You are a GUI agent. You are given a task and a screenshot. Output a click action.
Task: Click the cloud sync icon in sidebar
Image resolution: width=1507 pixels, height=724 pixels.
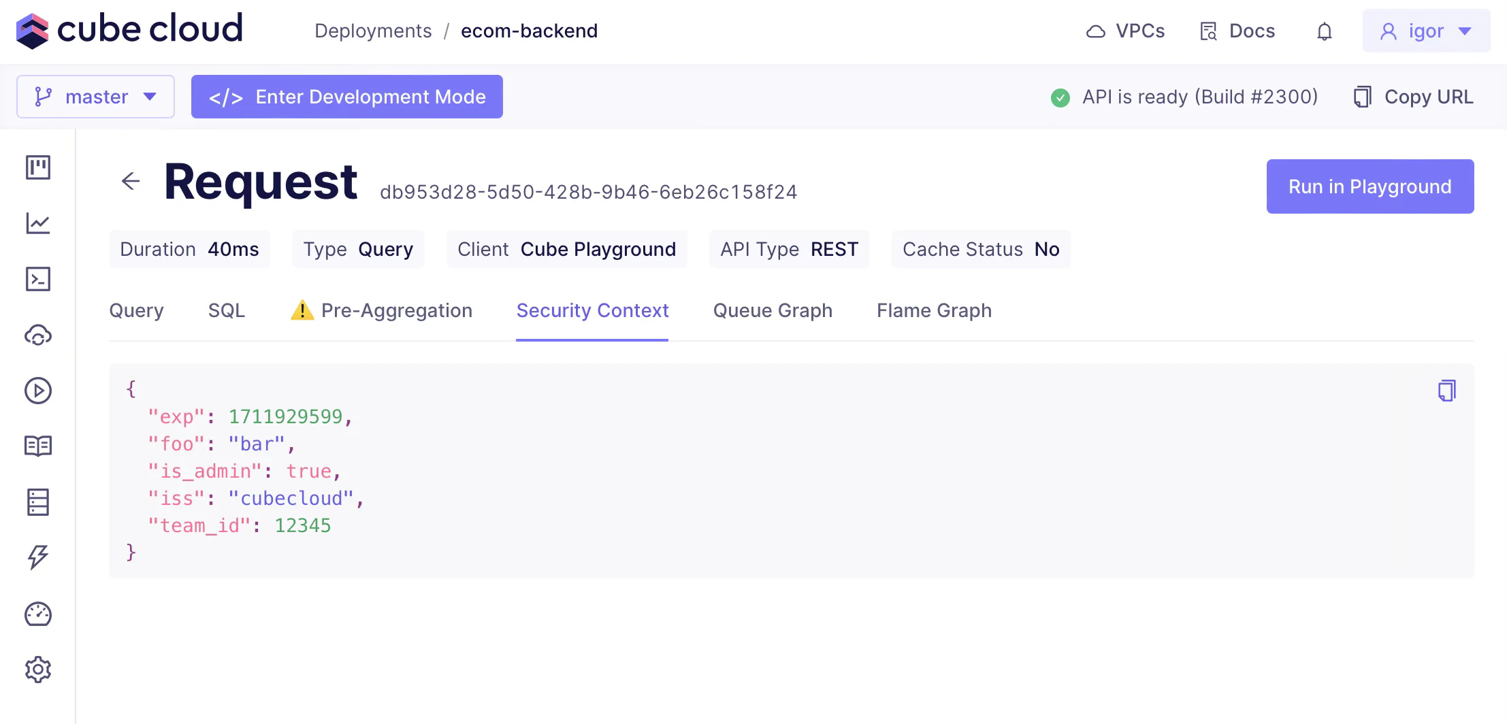pos(38,335)
